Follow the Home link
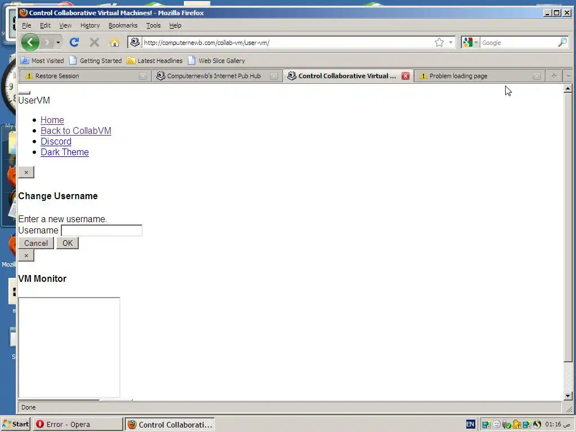The width and height of the screenshot is (576, 432). (52, 120)
